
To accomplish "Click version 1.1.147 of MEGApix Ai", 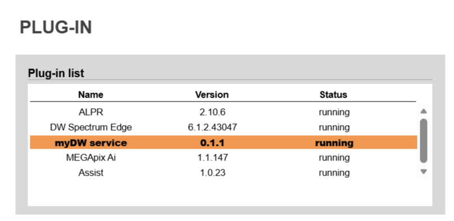I will (x=212, y=158).
